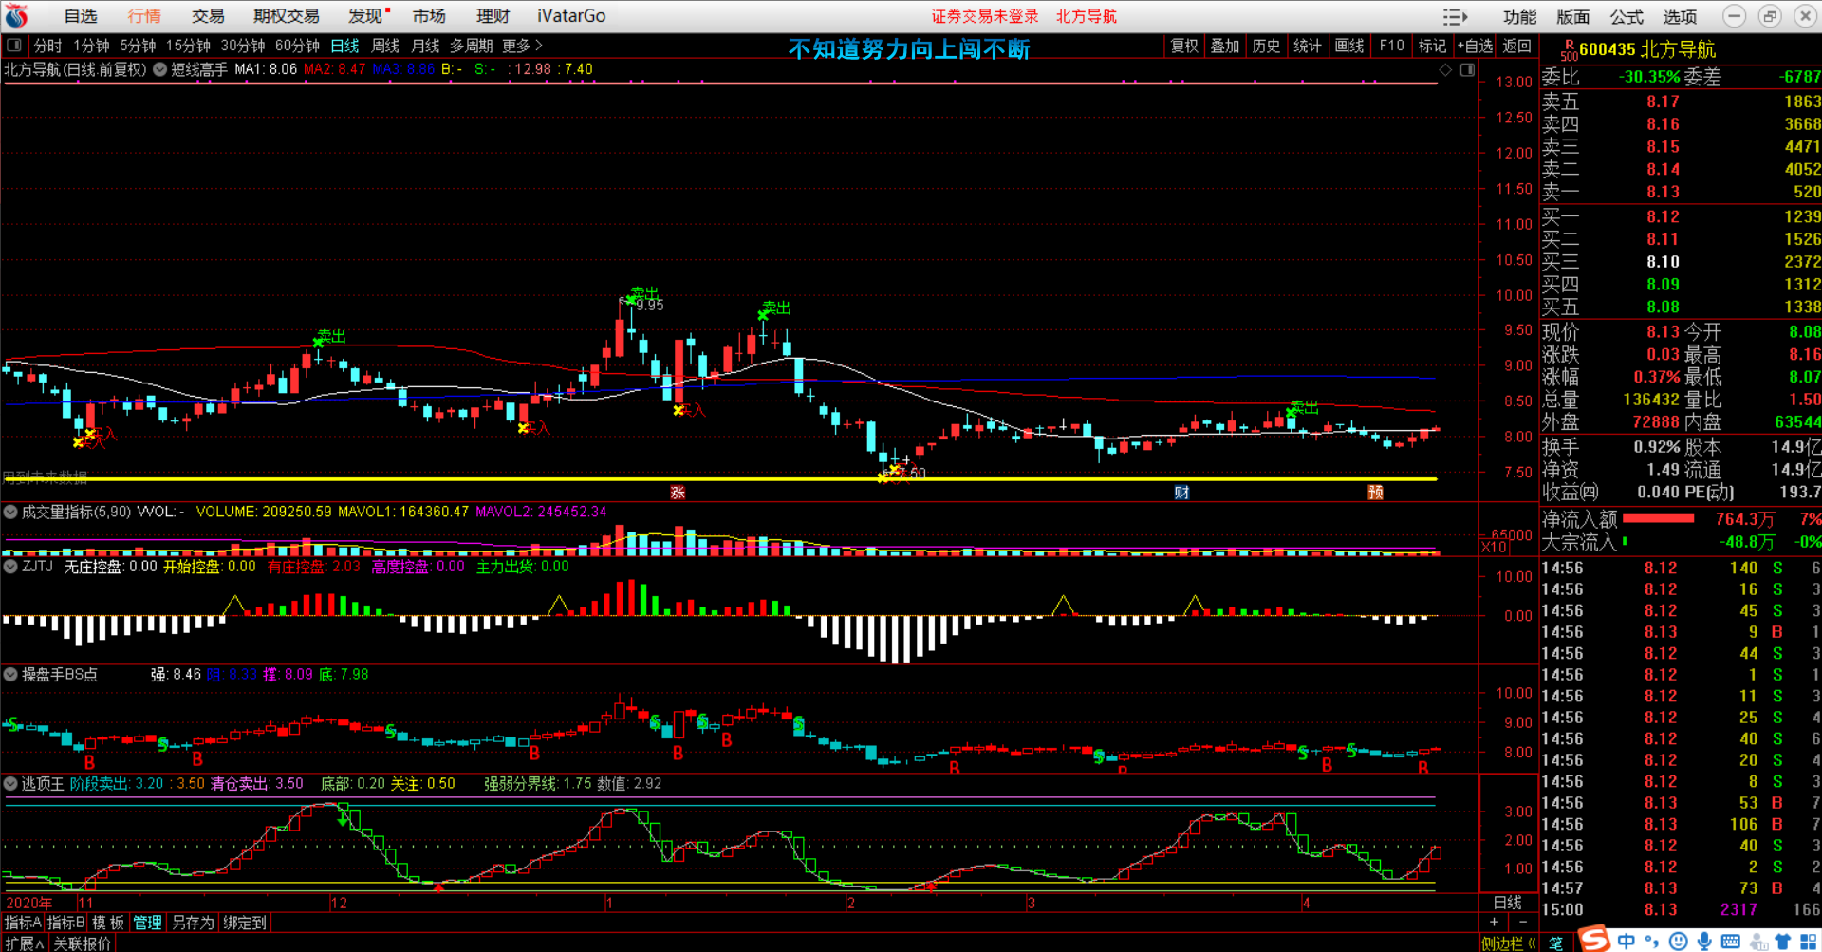The width and height of the screenshot is (1822, 952).
Task: Expand the 逃顶王 indicator dropdown arrow
Action: click(x=10, y=783)
